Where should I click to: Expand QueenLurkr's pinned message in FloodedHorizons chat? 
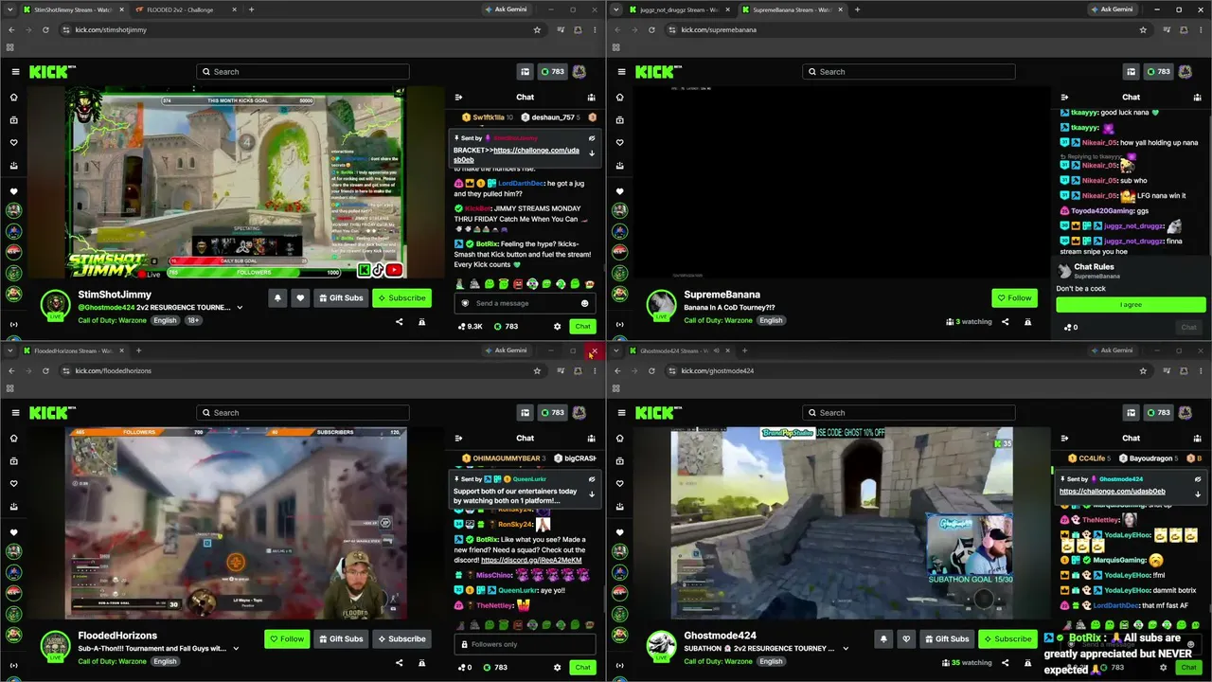tap(592, 494)
